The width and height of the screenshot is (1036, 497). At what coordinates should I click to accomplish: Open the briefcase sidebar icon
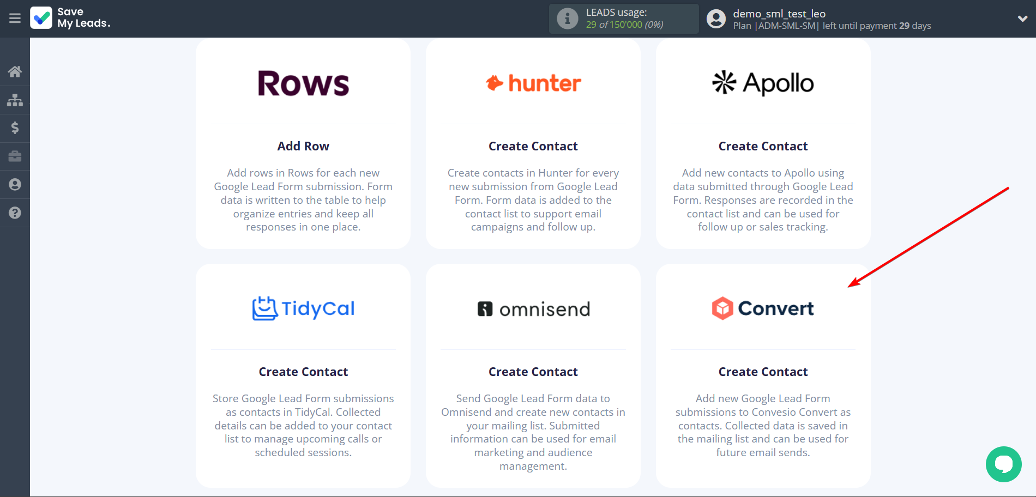tap(15, 156)
